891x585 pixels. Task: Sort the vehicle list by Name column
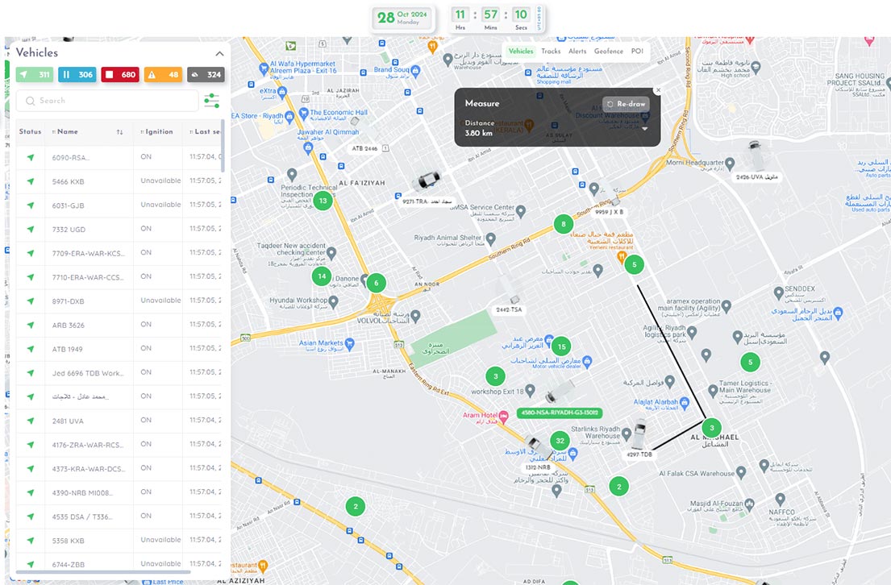[119, 132]
